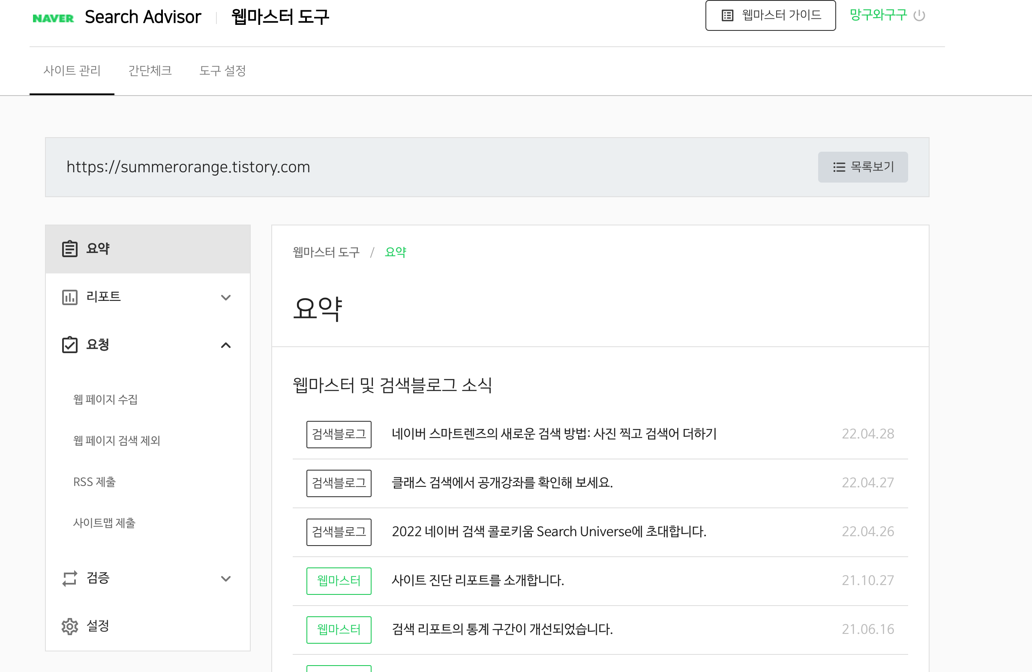Select 요약 in the sidebar

point(148,249)
